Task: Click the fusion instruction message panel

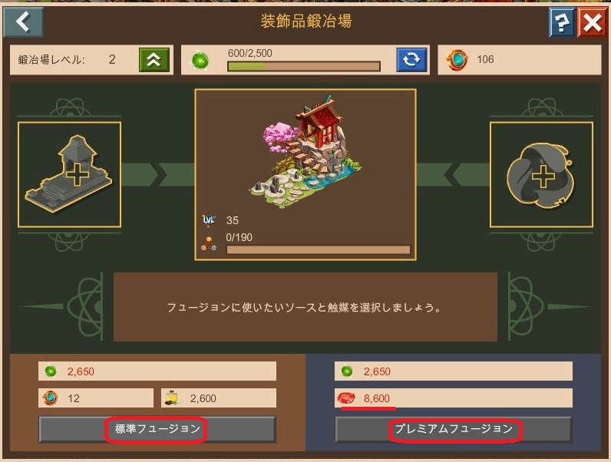Action: point(305,307)
